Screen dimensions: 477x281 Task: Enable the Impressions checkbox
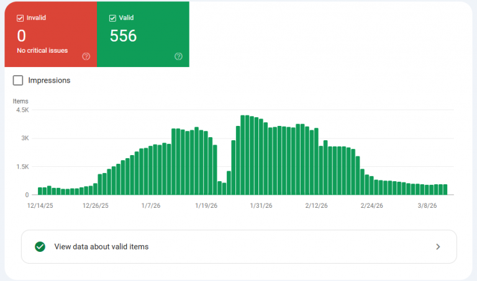coord(18,81)
